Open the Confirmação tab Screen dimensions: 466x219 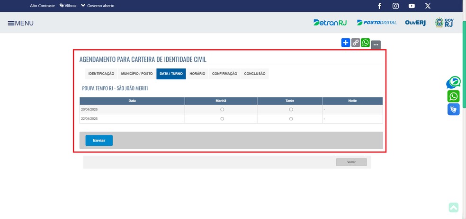224,74
